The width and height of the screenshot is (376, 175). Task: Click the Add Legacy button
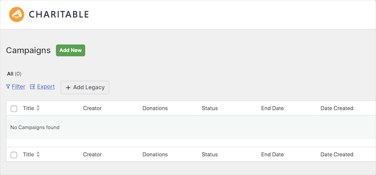pos(85,87)
